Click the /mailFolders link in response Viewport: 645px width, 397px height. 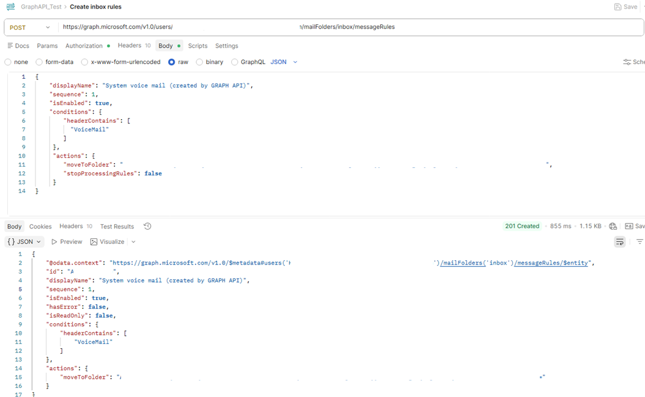(462, 263)
